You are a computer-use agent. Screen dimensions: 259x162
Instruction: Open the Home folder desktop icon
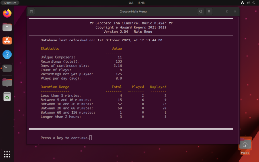(x=245, y=146)
